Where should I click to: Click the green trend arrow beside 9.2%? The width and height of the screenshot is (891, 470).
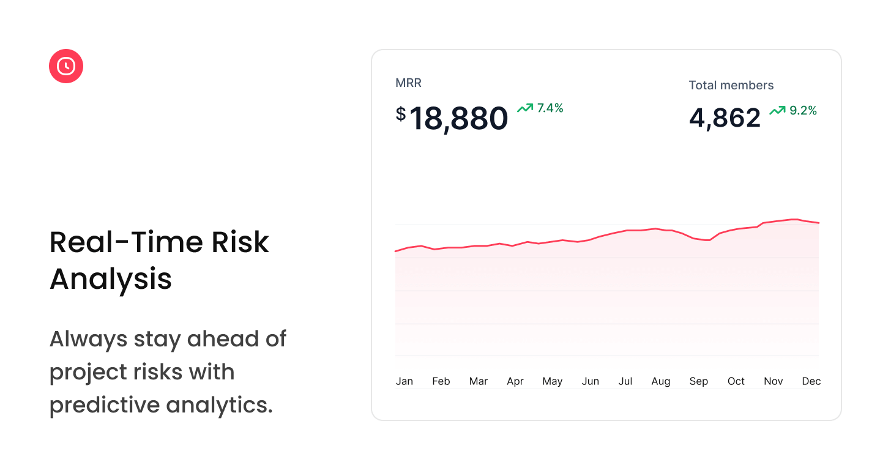(777, 111)
